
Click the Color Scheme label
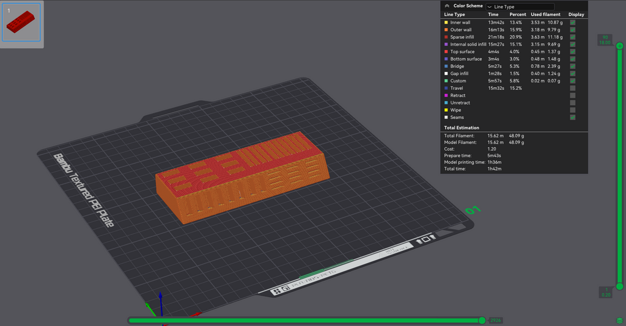coord(468,5)
